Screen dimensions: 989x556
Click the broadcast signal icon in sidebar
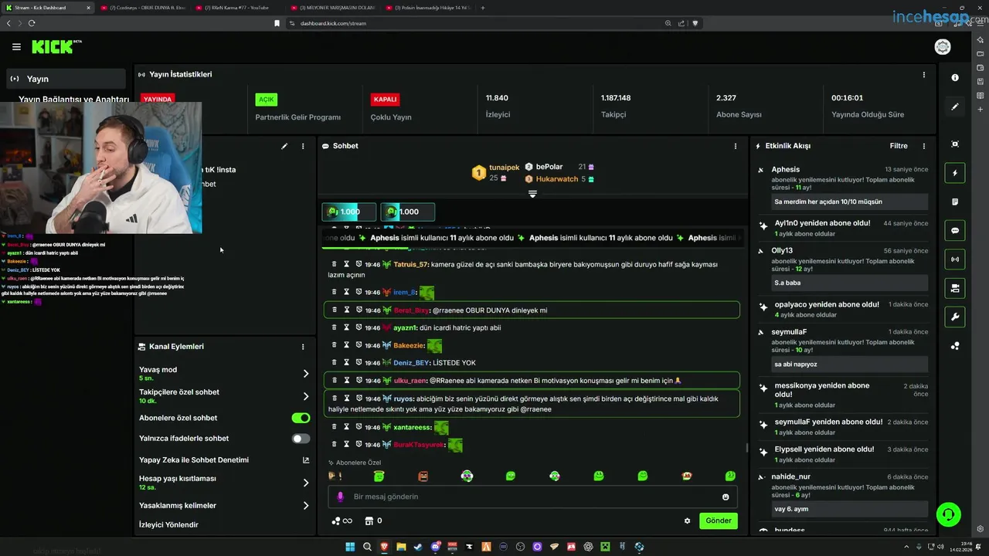pos(955,259)
